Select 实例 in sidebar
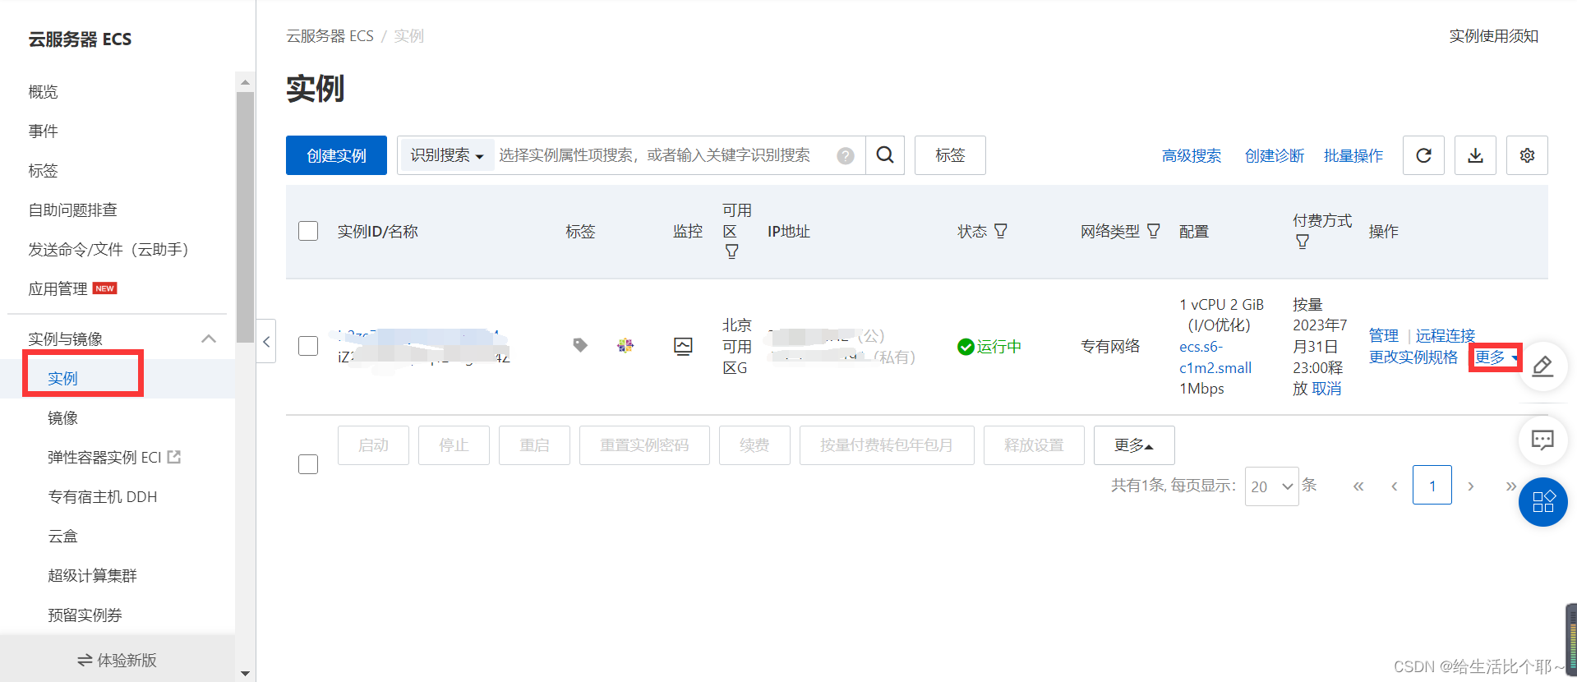The image size is (1577, 682). 63,378
